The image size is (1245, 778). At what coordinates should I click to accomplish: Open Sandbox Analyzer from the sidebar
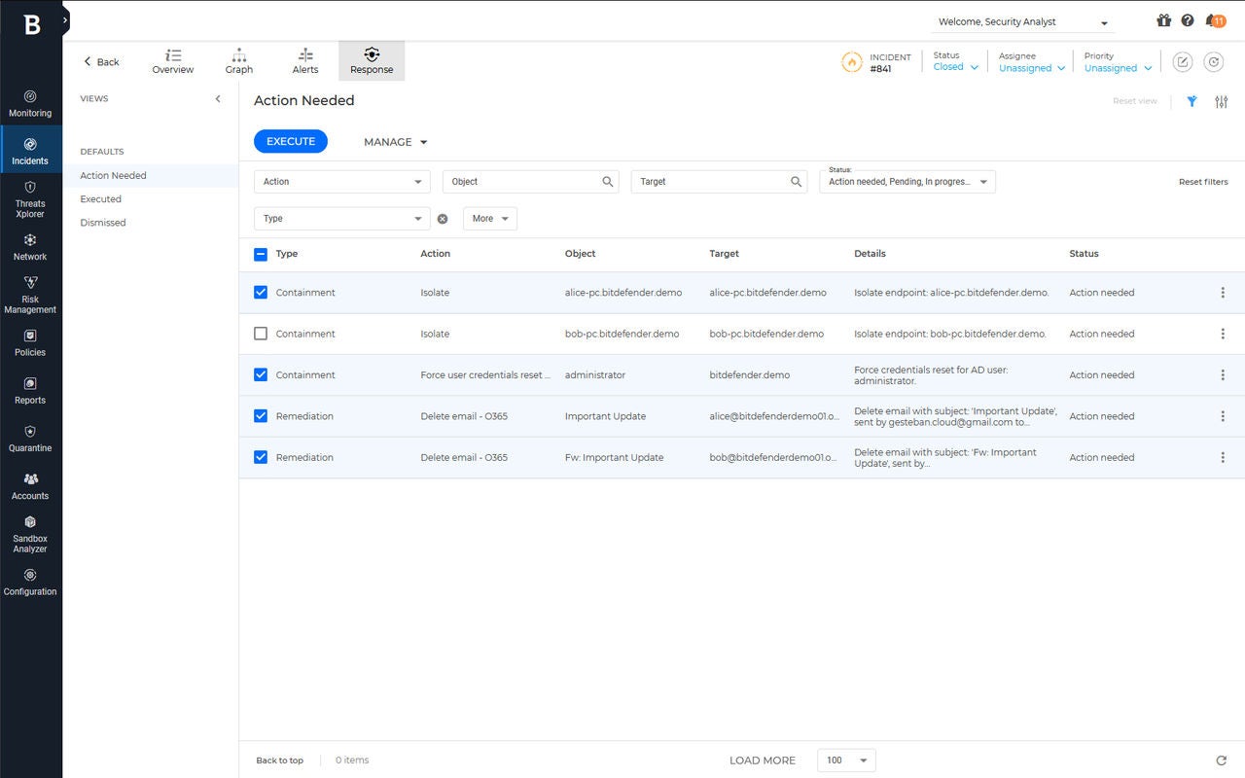(30, 533)
